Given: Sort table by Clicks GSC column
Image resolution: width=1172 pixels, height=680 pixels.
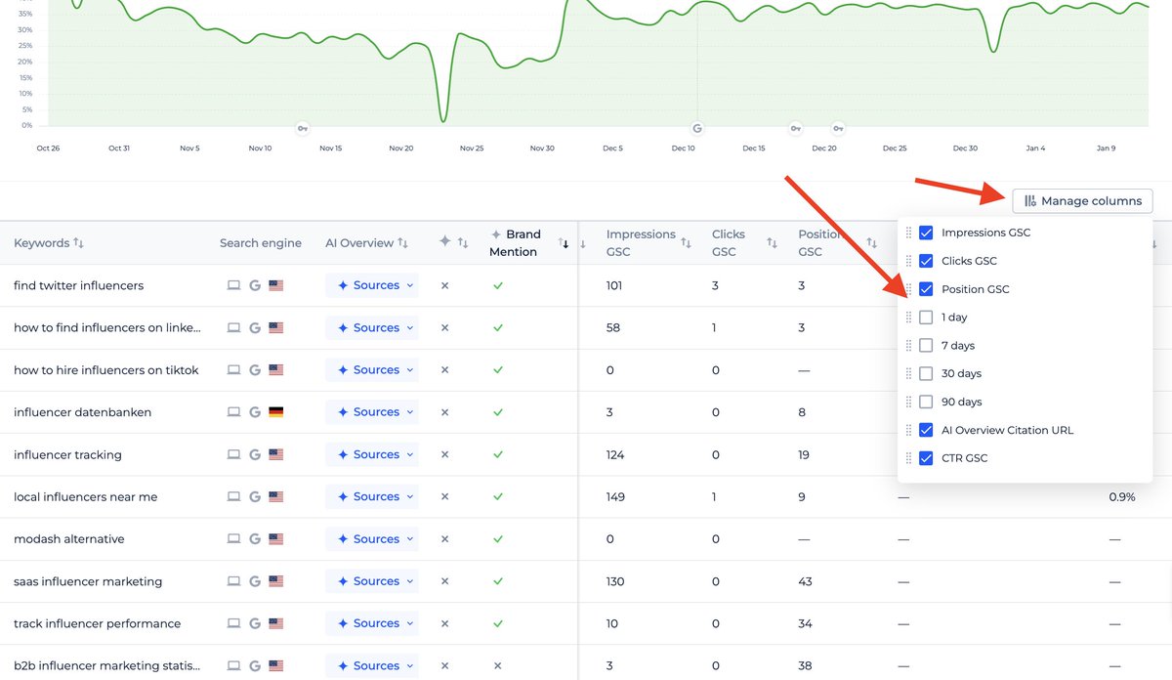Looking at the screenshot, I should point(773,243).
